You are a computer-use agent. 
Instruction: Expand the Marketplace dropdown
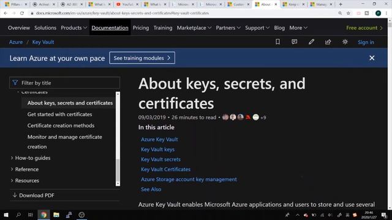(194, 28)
